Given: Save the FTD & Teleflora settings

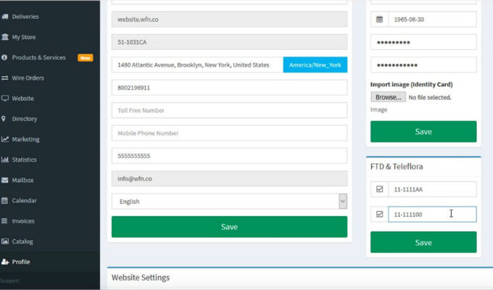Looking at the screenshot, I should 423,242.
